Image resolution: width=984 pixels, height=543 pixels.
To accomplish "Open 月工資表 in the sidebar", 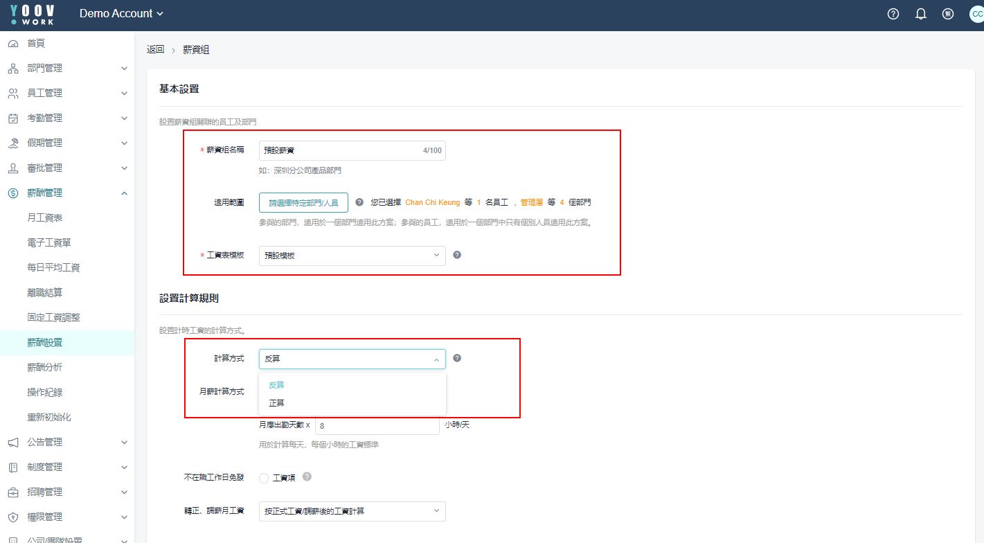I will [45, 217].
